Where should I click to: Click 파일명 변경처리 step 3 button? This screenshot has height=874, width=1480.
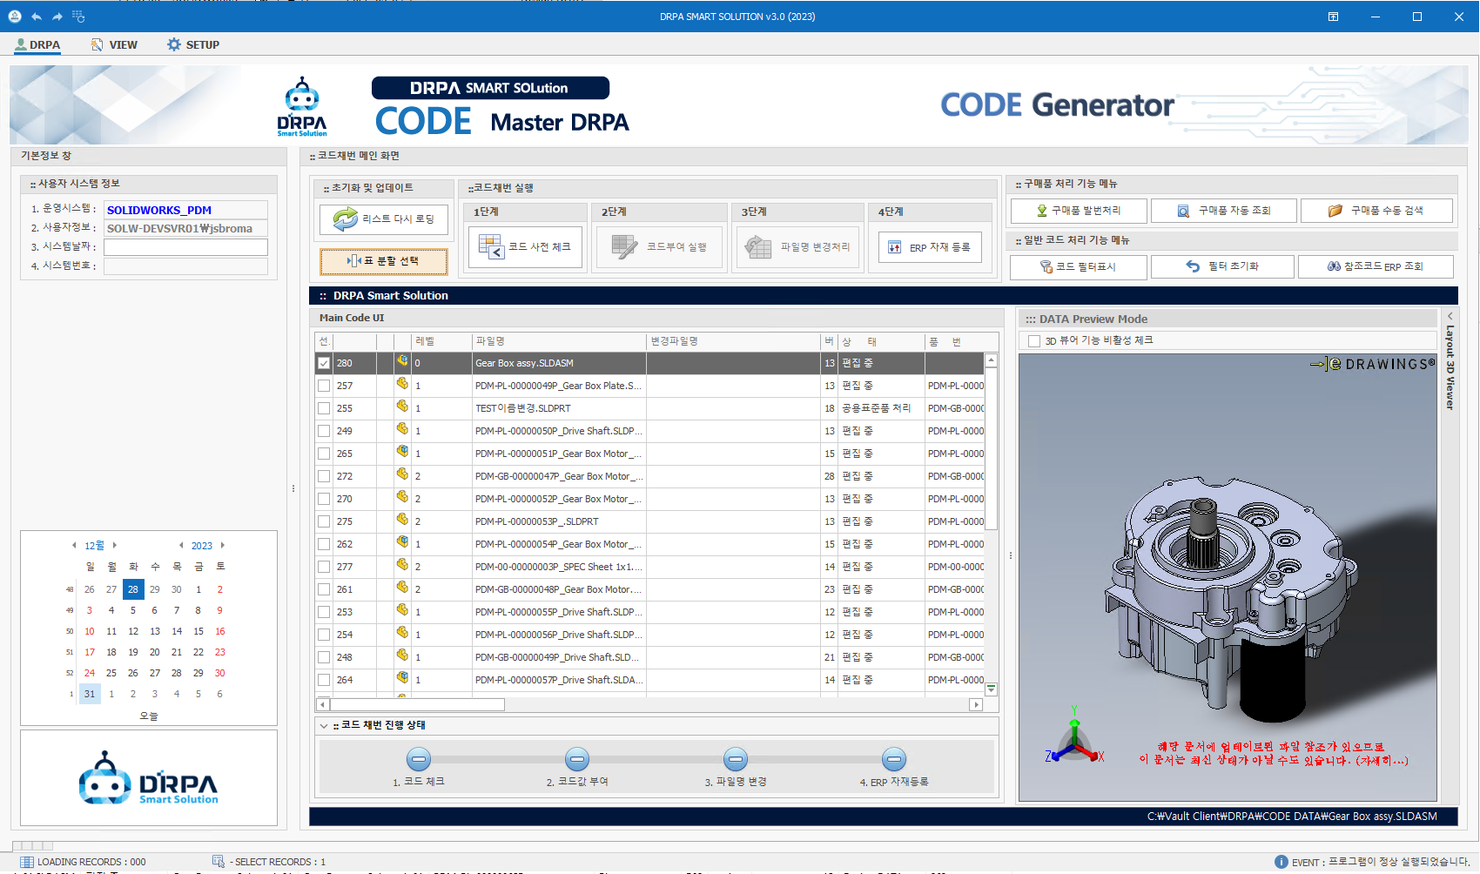point(798,247)
